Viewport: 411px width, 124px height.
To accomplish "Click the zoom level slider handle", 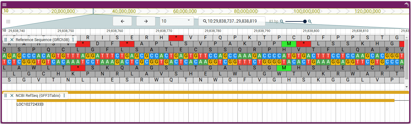I will (x=305, y=21).
